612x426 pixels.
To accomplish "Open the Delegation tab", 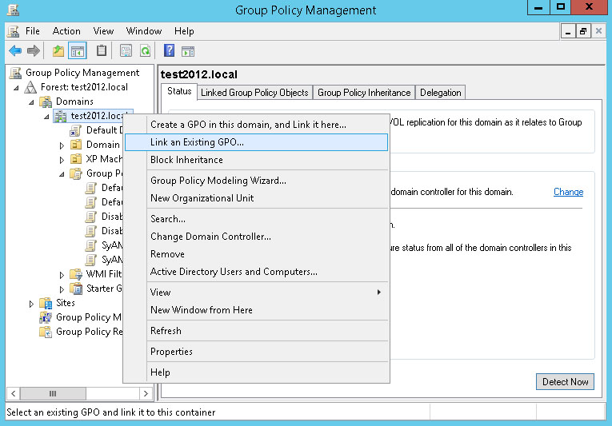I will [440, 93].
